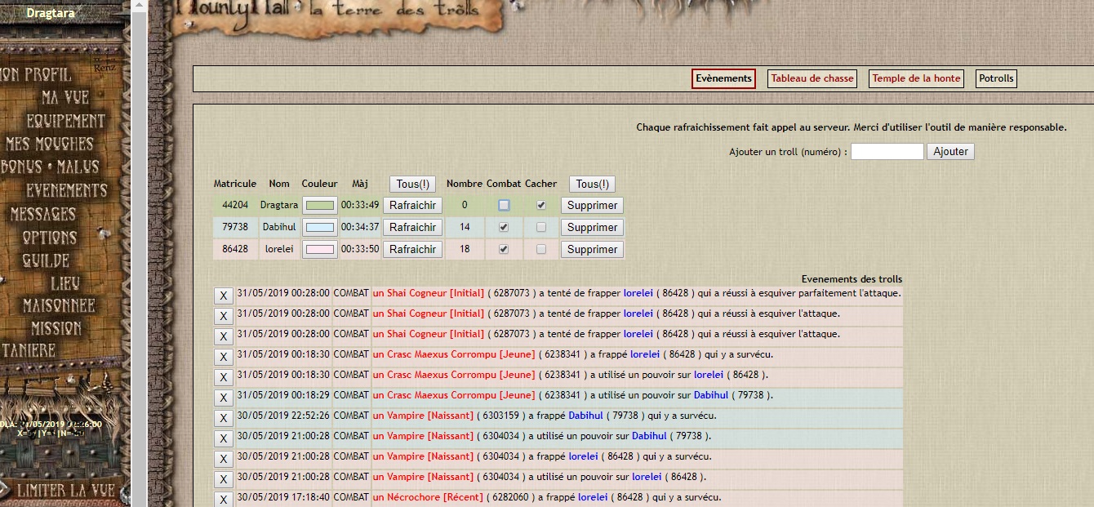This screenshot has width=1094, height=507.
Task: Click Supprimer for lorelei
Action: coord(592,249)
